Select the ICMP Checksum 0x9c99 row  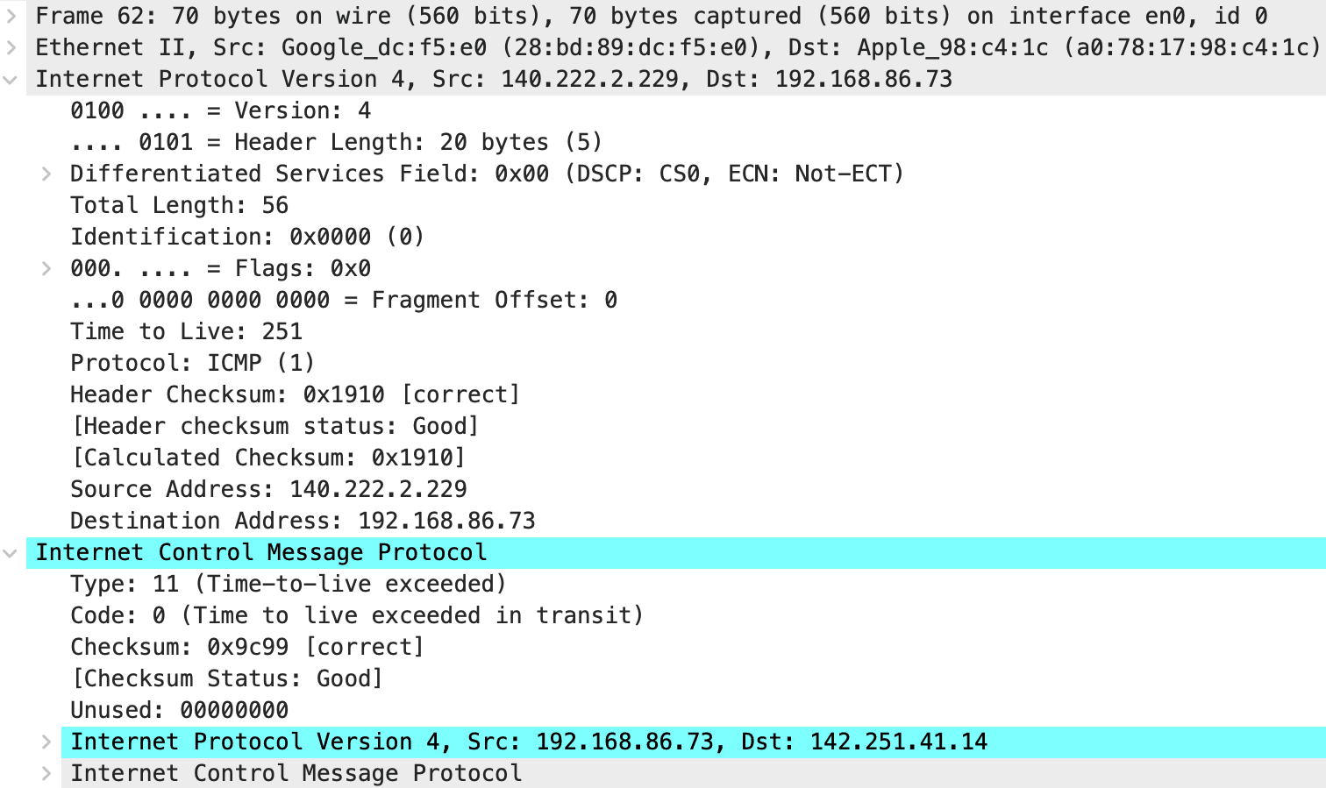click(246, 647)
